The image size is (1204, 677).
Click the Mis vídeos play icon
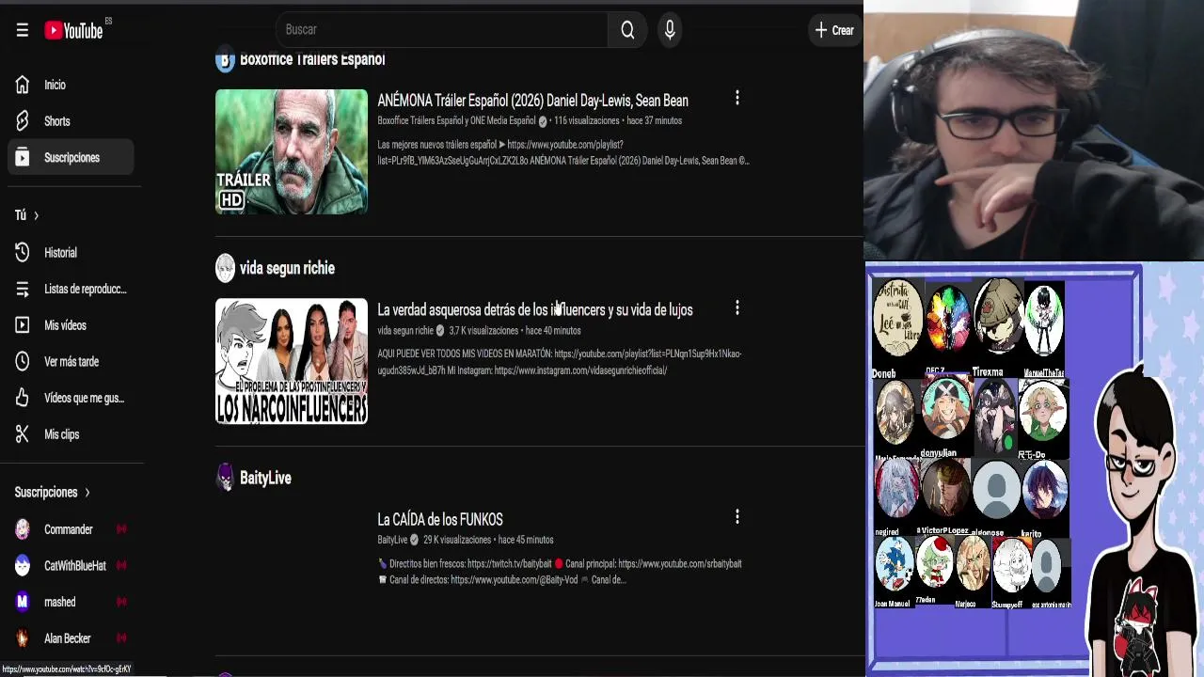pos(23,325)
